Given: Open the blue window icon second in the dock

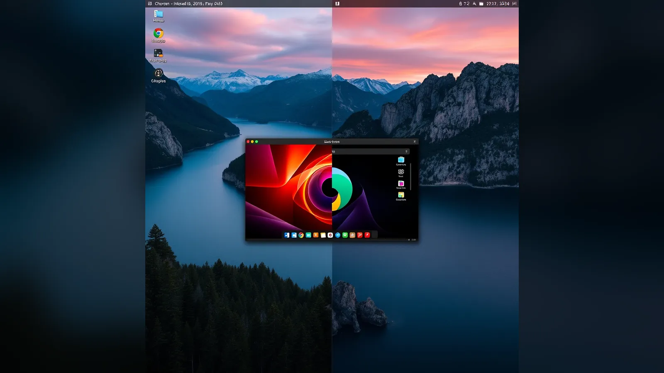Looking at the screenshot, I should pos(294,235).
